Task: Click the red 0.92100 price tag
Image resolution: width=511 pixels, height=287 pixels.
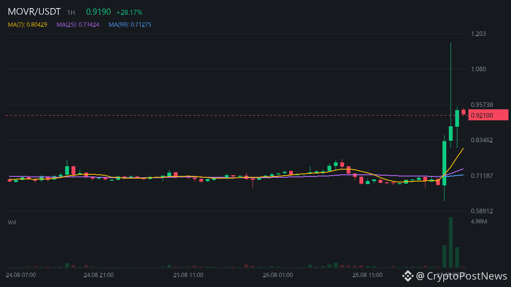Action: [488, 115]
